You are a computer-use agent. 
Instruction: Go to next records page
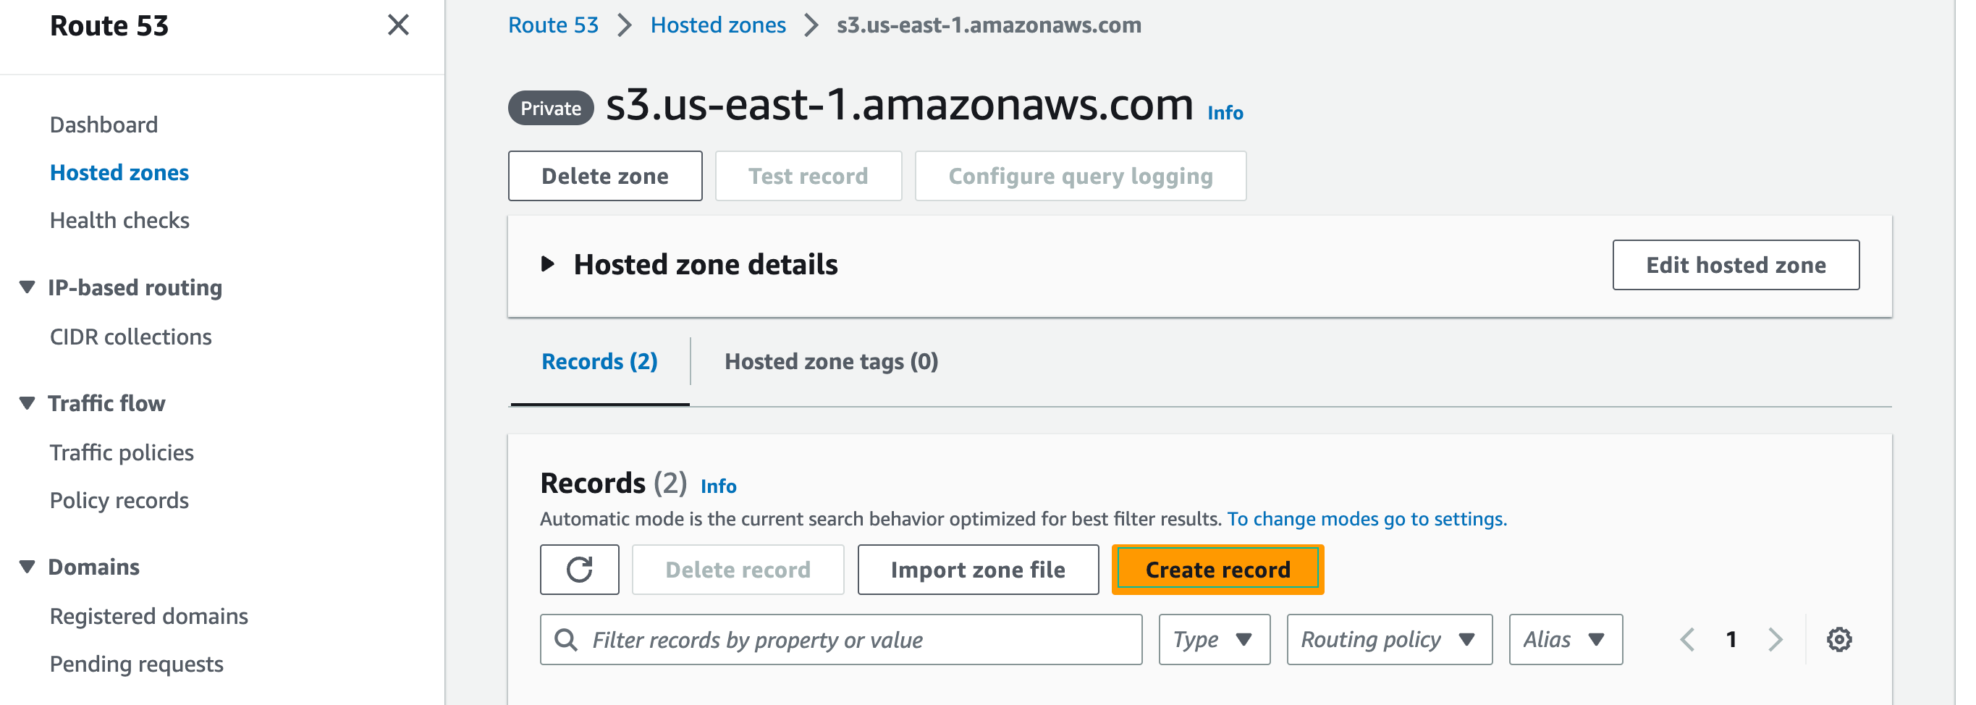click(1775, 639)
